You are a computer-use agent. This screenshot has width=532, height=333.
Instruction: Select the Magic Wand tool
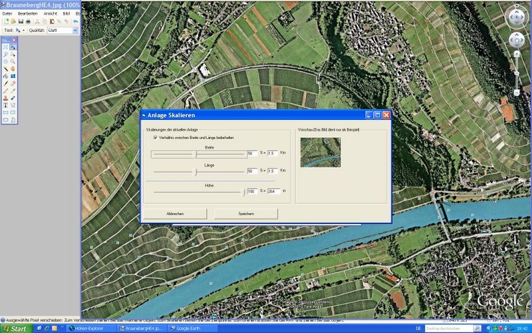click(5, 69)
